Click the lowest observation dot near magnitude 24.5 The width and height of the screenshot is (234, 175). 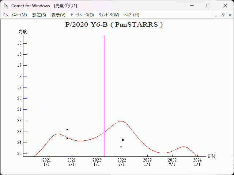(x=121, y=147)
